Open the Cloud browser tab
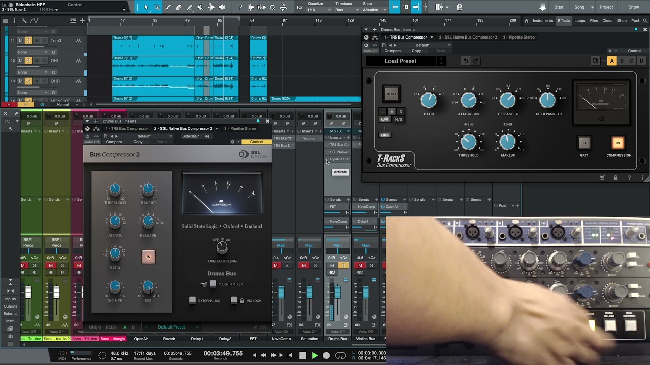 coord(607,21)
